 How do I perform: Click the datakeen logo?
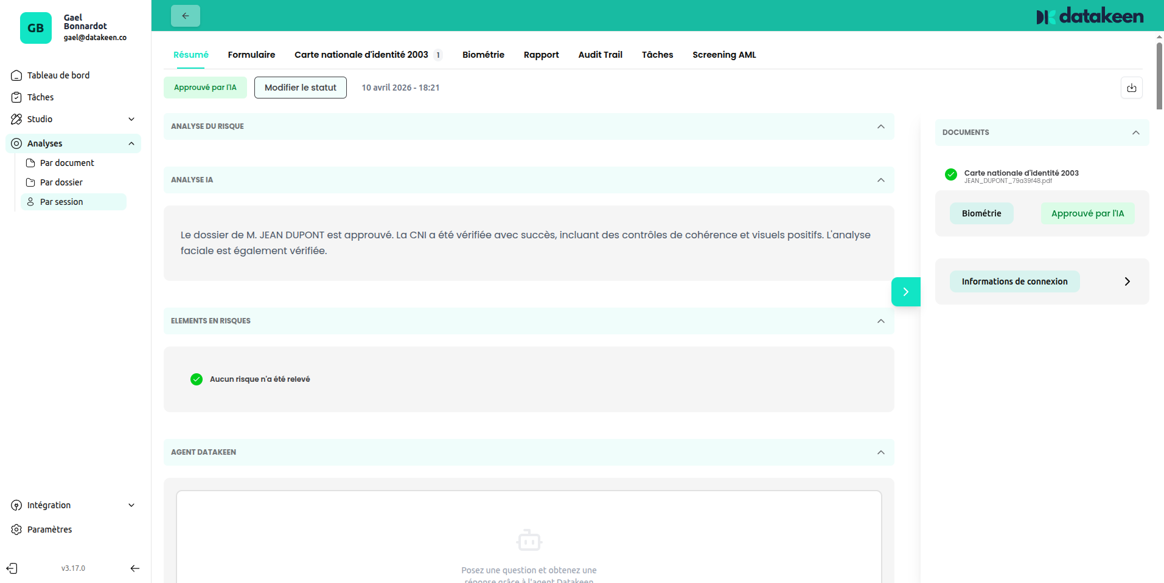click(x=1089, y=16)
